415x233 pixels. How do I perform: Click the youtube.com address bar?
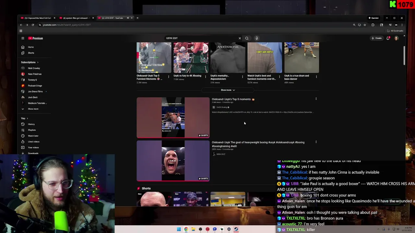tap(195, 25)
